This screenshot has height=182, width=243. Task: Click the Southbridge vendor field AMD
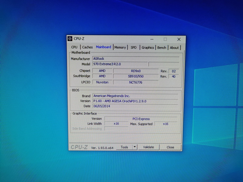tap(102, 76)
